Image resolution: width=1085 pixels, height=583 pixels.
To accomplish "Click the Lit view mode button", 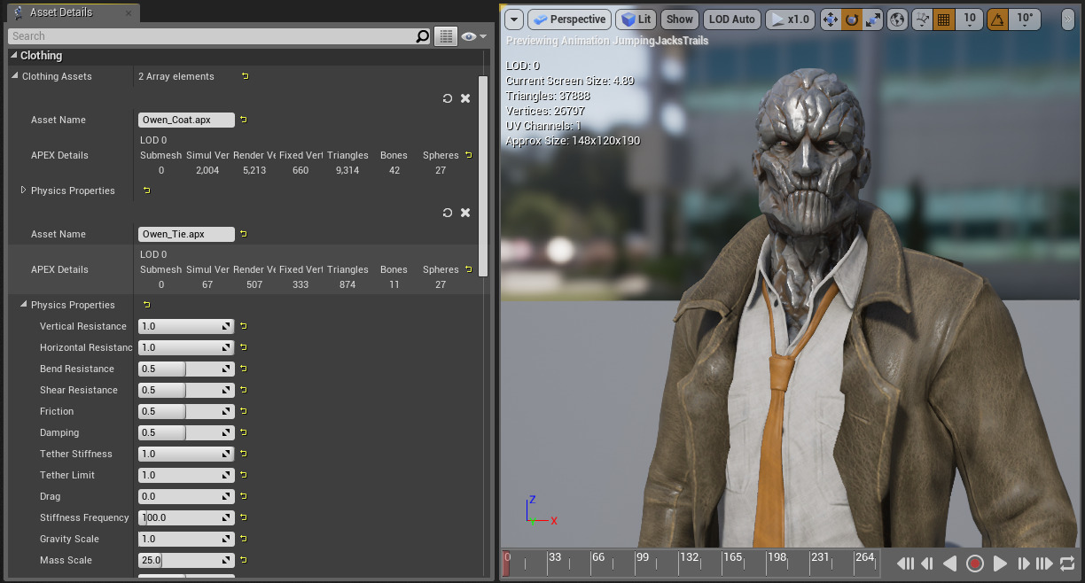I will point(636,19).
